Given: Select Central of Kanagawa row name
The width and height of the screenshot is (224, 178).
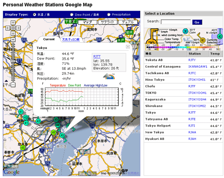Looking at the screenshot, I should (163, 66).
